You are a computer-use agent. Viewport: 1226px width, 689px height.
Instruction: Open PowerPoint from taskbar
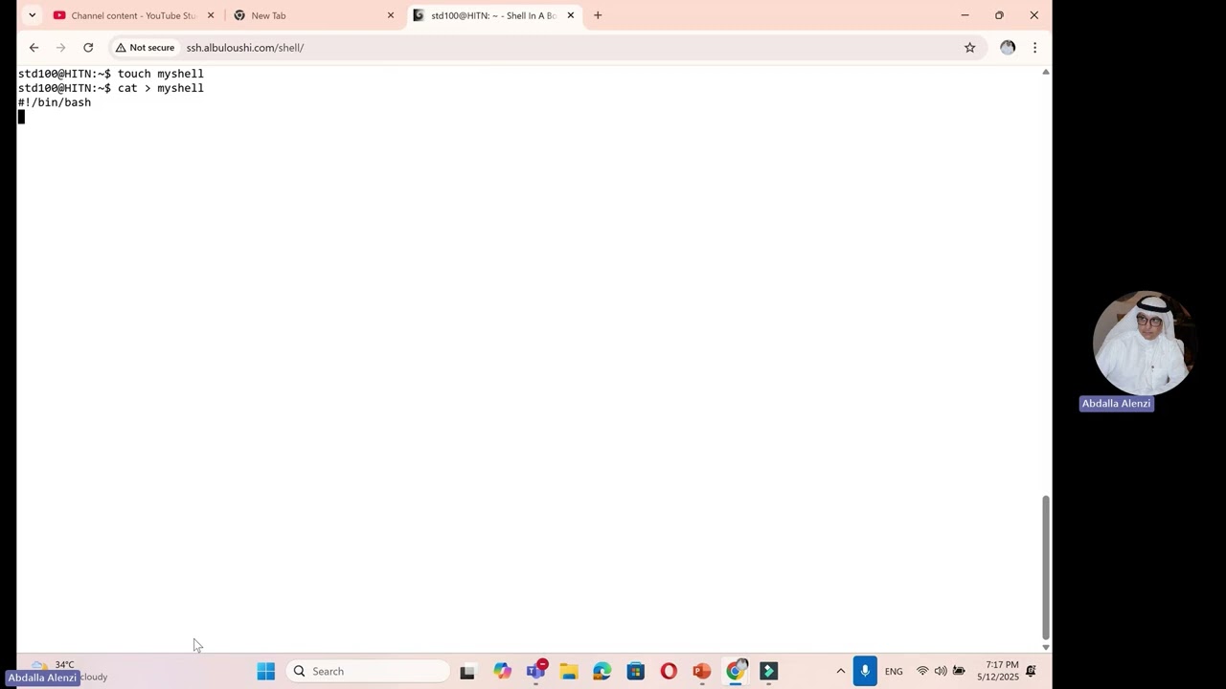click(x=702, y=671)
